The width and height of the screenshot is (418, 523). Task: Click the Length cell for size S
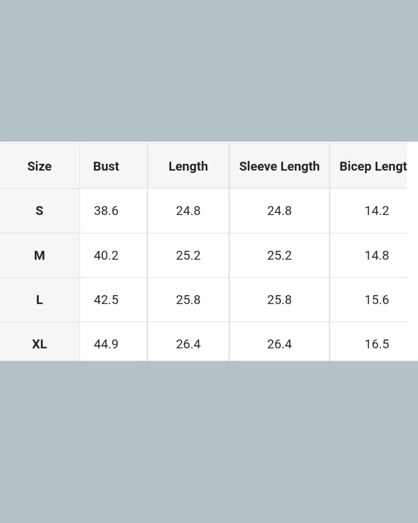(188, 211)
